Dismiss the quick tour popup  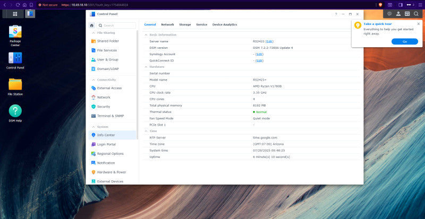[x=418, y=24]
